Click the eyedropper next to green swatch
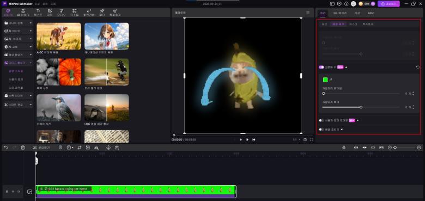Screen dimensions: 425x201 pos(330,80)
